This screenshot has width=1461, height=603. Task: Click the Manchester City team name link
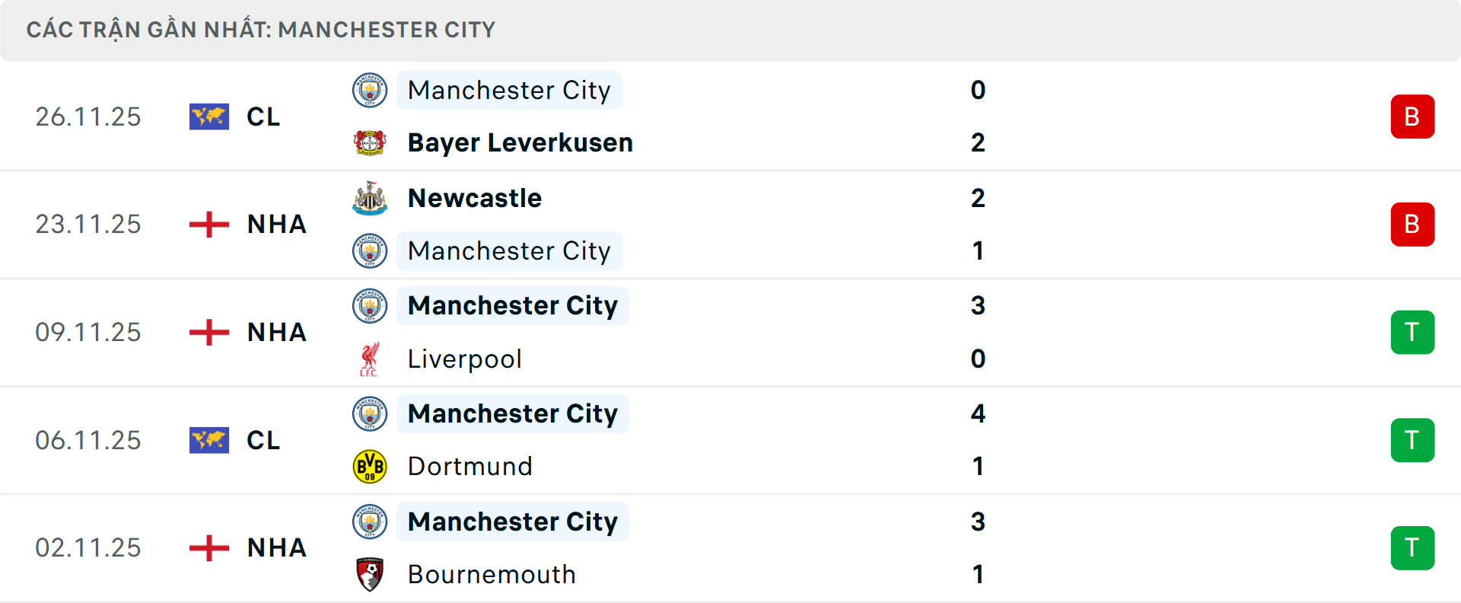[509, 90]
